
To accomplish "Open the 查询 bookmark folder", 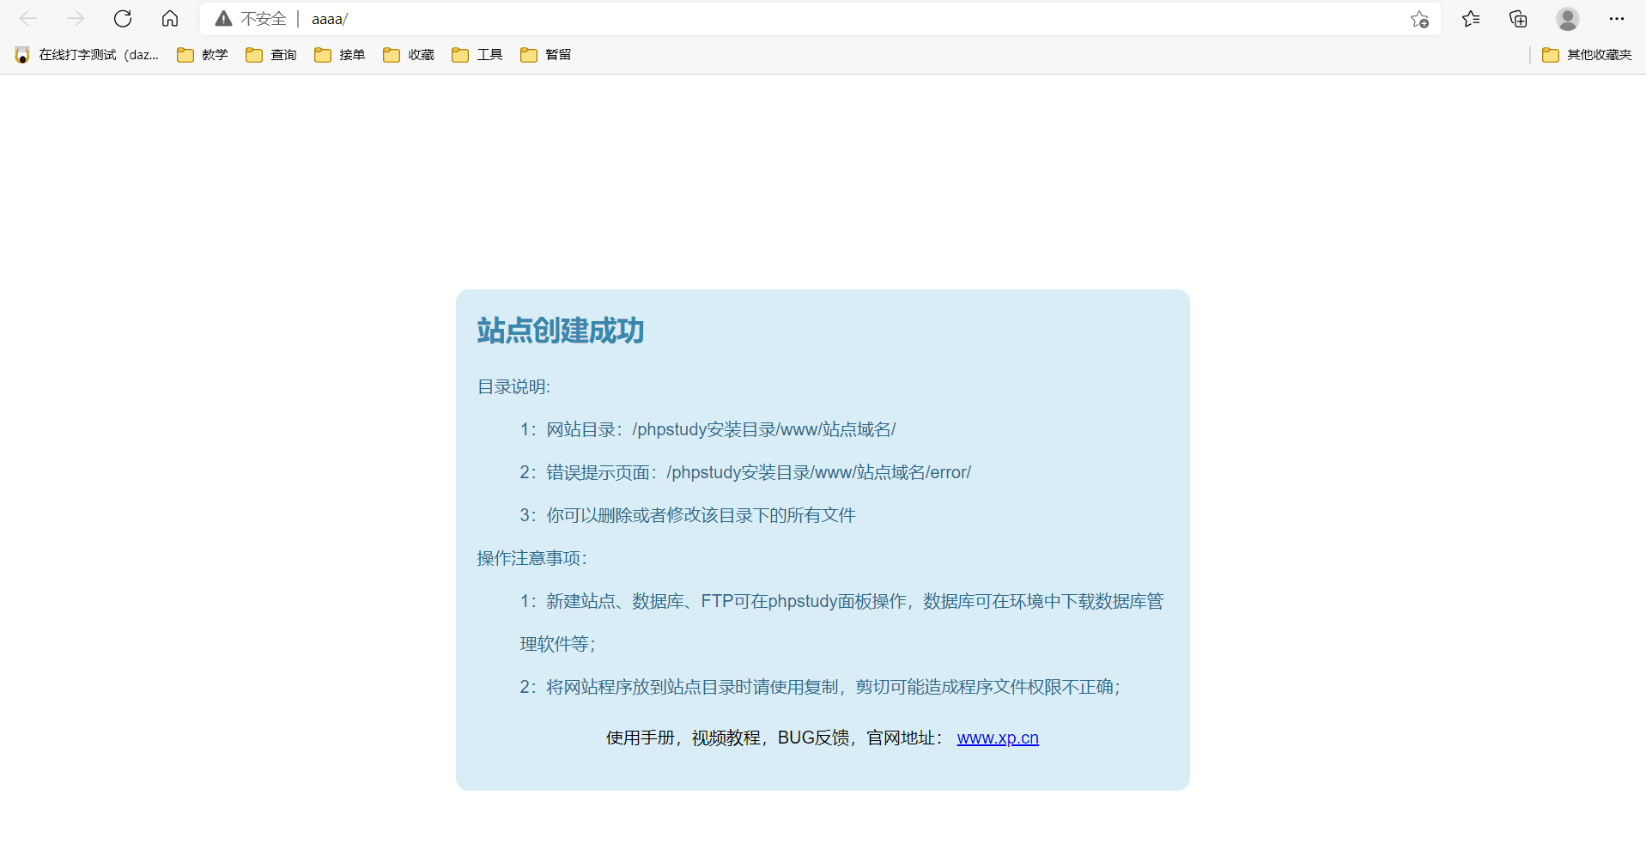I will [271, 55].
